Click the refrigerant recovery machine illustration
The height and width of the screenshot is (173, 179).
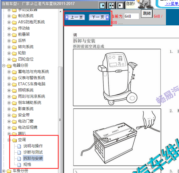coord(117,78)
